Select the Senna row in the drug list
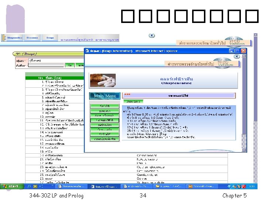 (126, 179)
